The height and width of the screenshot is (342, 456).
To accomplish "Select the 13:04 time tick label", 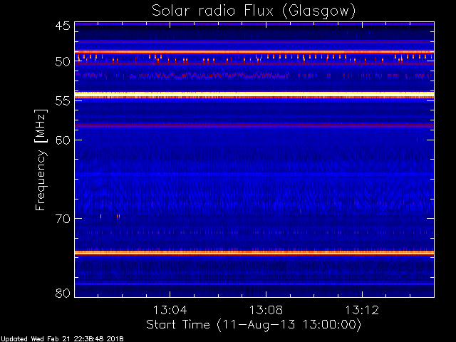I will pos(170,310).
